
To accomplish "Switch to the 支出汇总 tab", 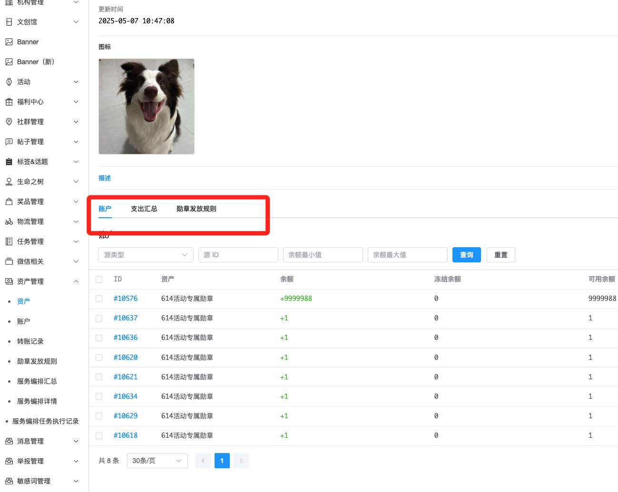I will [x=144, y=209].
